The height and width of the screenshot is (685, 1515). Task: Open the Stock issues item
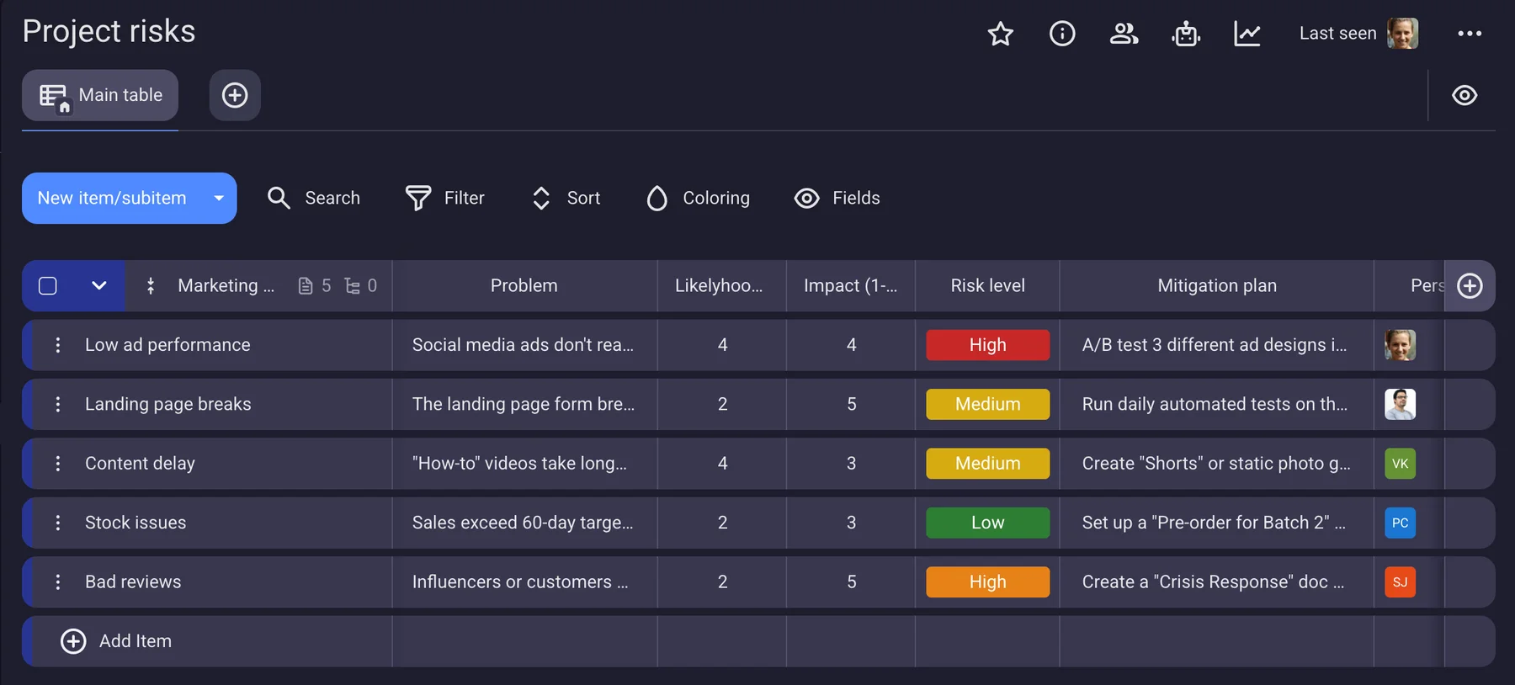click(x=136, y=523)
